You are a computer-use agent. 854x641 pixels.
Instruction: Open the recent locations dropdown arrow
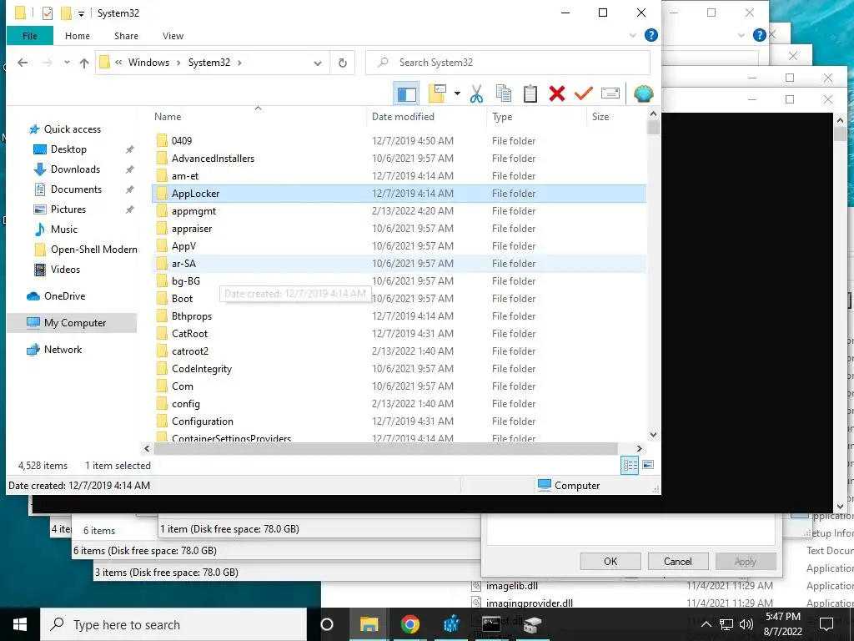[x=67, y=63]
